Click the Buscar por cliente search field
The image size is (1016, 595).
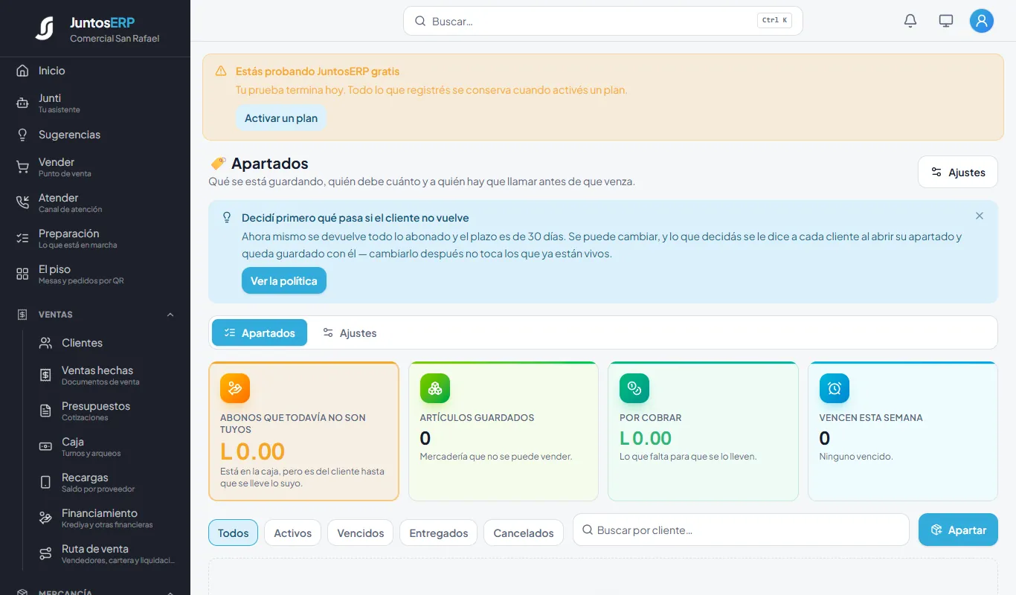(742, 530)
